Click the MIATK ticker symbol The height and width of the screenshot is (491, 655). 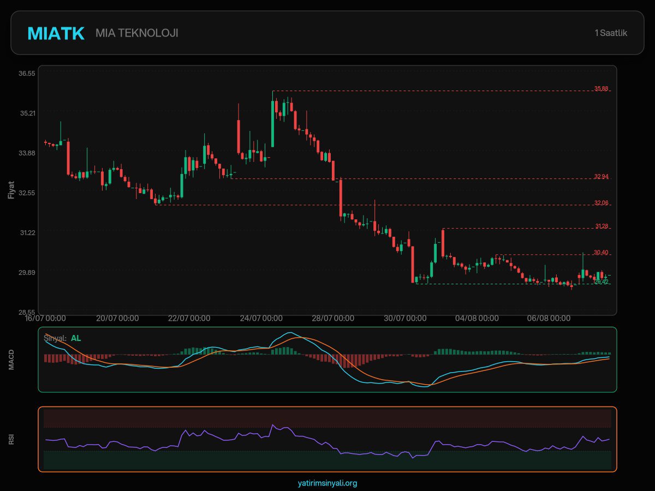pyautogui.click(x=56, y=33)
